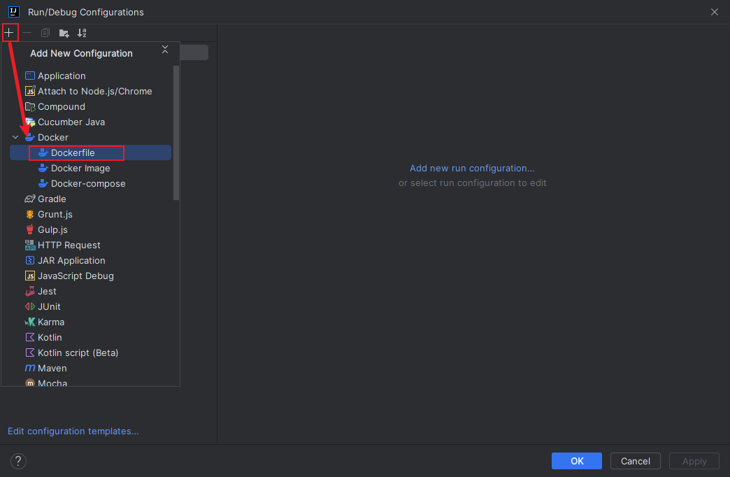
Task: Click the Remove Configuration minus icon
Action: pos(27,33)
